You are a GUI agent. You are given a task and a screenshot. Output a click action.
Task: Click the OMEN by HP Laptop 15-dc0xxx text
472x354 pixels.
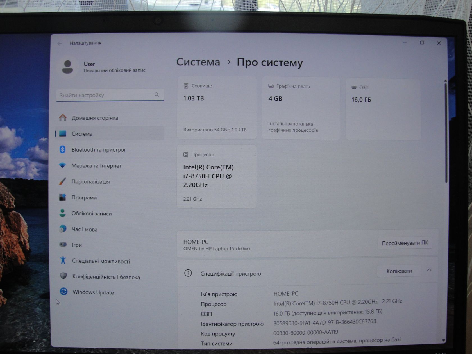(x=217, y=249)
